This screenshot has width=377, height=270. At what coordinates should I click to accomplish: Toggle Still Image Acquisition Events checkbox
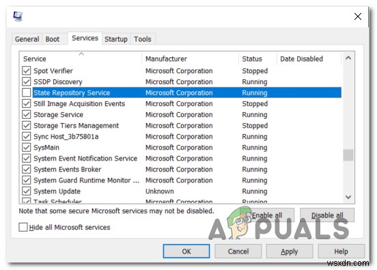pos(26,104)
